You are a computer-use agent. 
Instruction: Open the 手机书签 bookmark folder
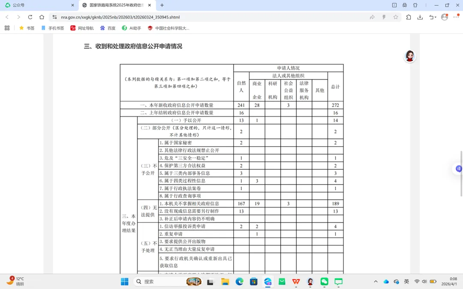click(x=53, y=28)
